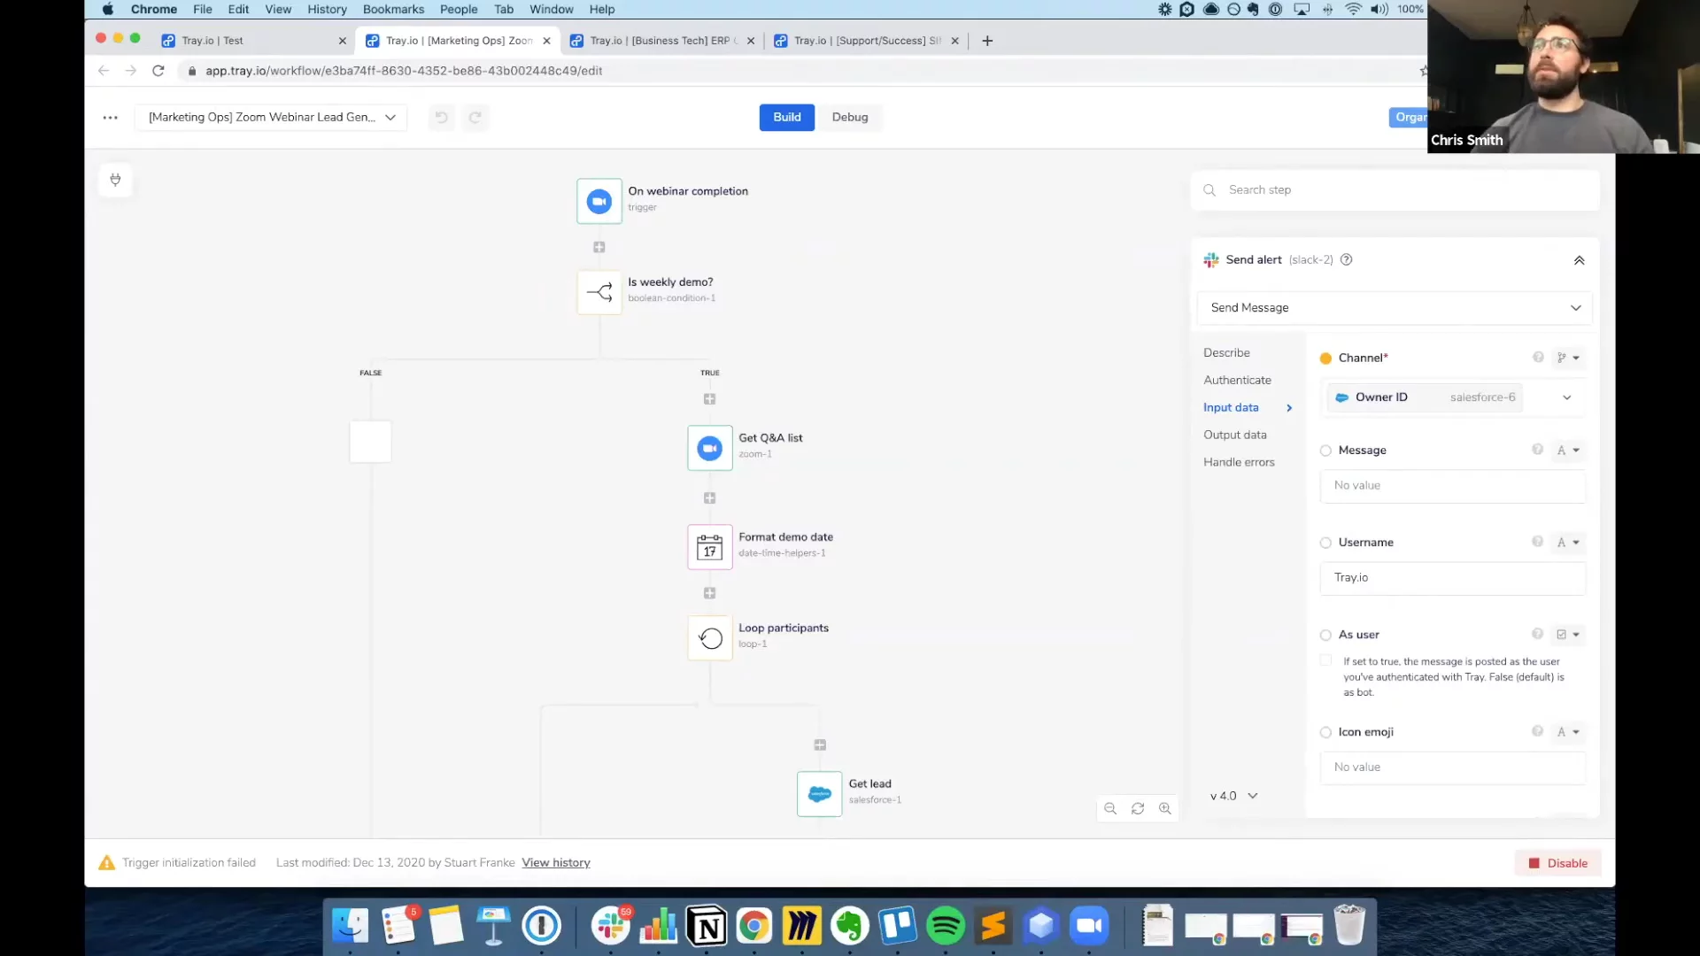Viewport: 1700px width, 956px height.
Task: Zoom out of the workflow canvas
Action: pos(1110,808)
